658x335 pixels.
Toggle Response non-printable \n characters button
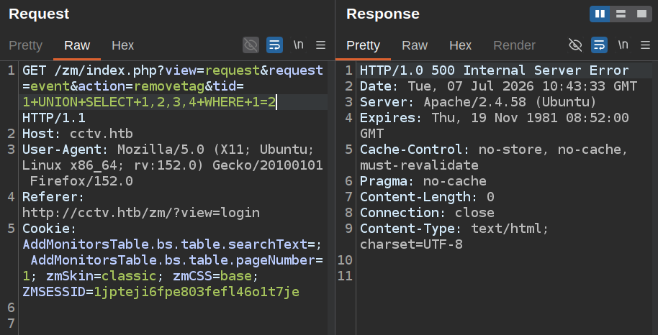623,45
